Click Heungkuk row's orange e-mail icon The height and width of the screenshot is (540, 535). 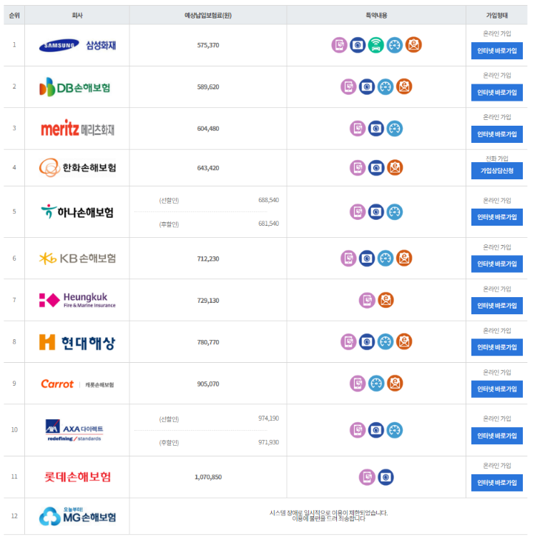(386, 300)
